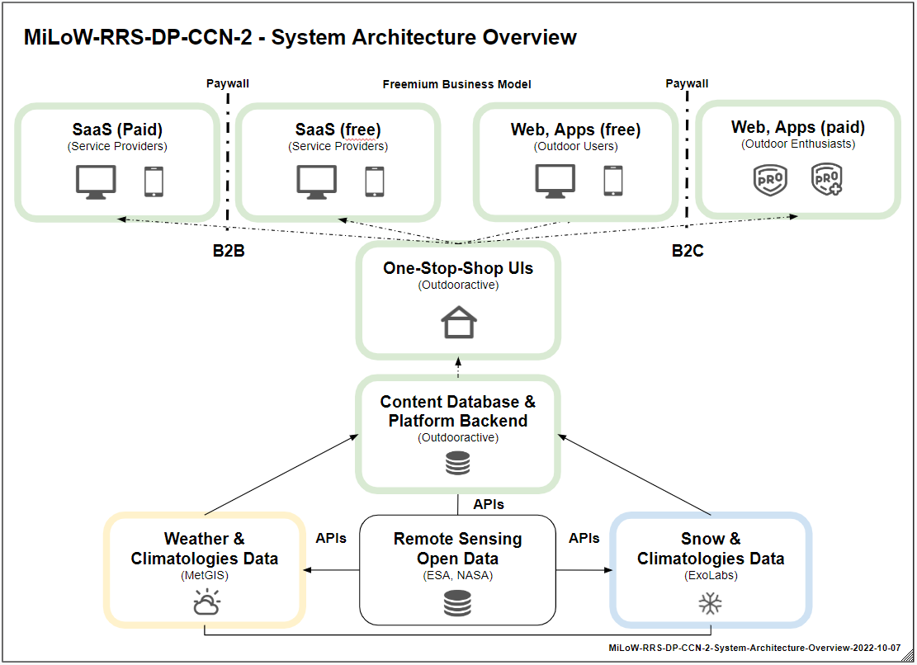
Task: Click the Remote Sensing Open Data title
Action: click(x=458, y=548)
